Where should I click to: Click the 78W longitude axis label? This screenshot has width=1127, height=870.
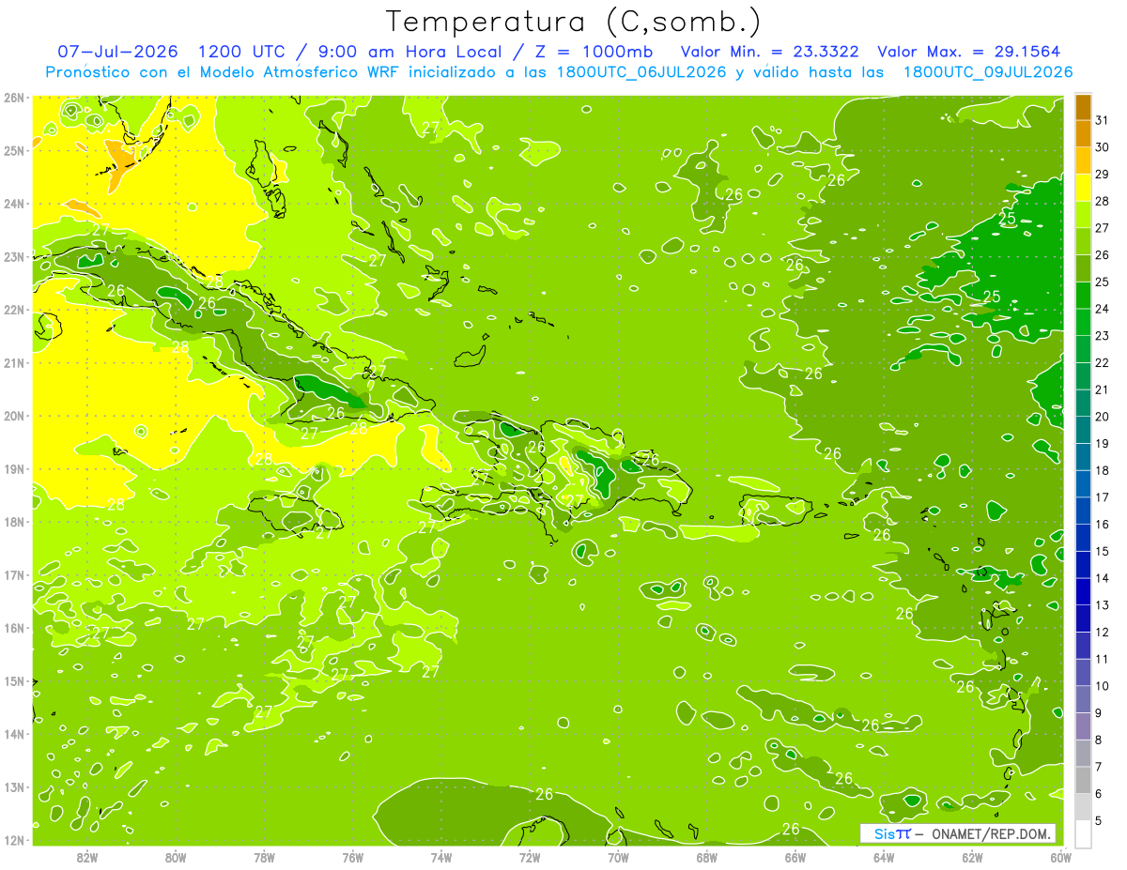click(x=264, y=857)
